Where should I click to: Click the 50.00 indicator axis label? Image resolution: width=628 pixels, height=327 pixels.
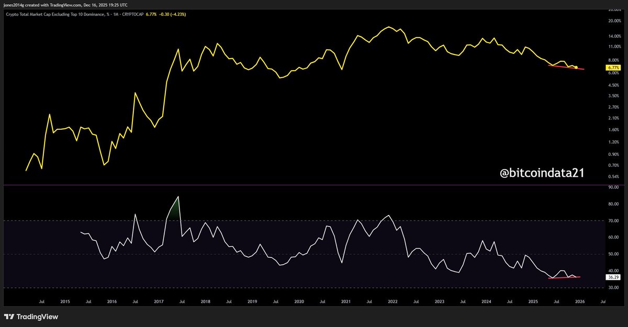tap(613, 254)
